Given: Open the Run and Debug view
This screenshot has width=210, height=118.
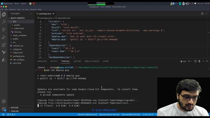Looking at the screenshot, I should pyautogui.click(x=4, y=37).
